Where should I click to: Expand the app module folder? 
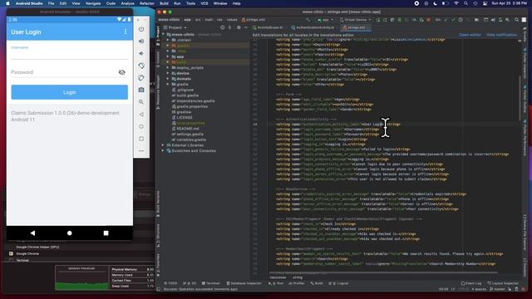pos(168,56)
